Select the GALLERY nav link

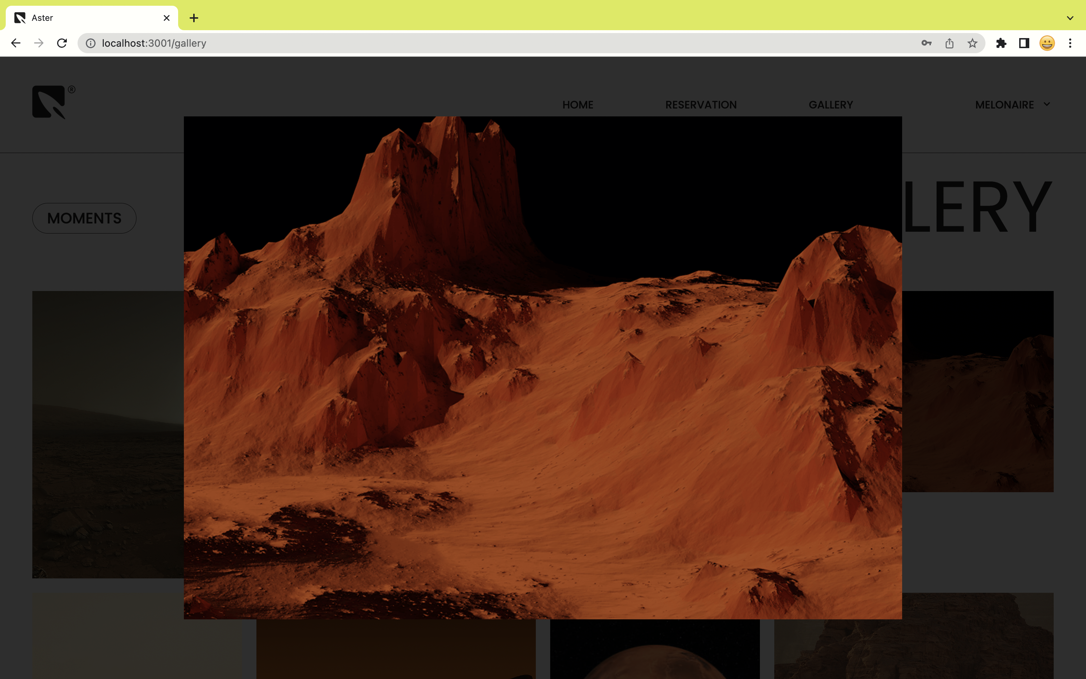click(x=831, y=105)
